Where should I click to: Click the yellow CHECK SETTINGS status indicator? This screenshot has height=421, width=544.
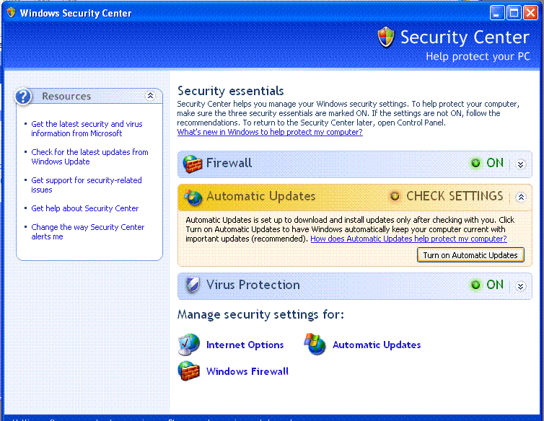(395, 196)
